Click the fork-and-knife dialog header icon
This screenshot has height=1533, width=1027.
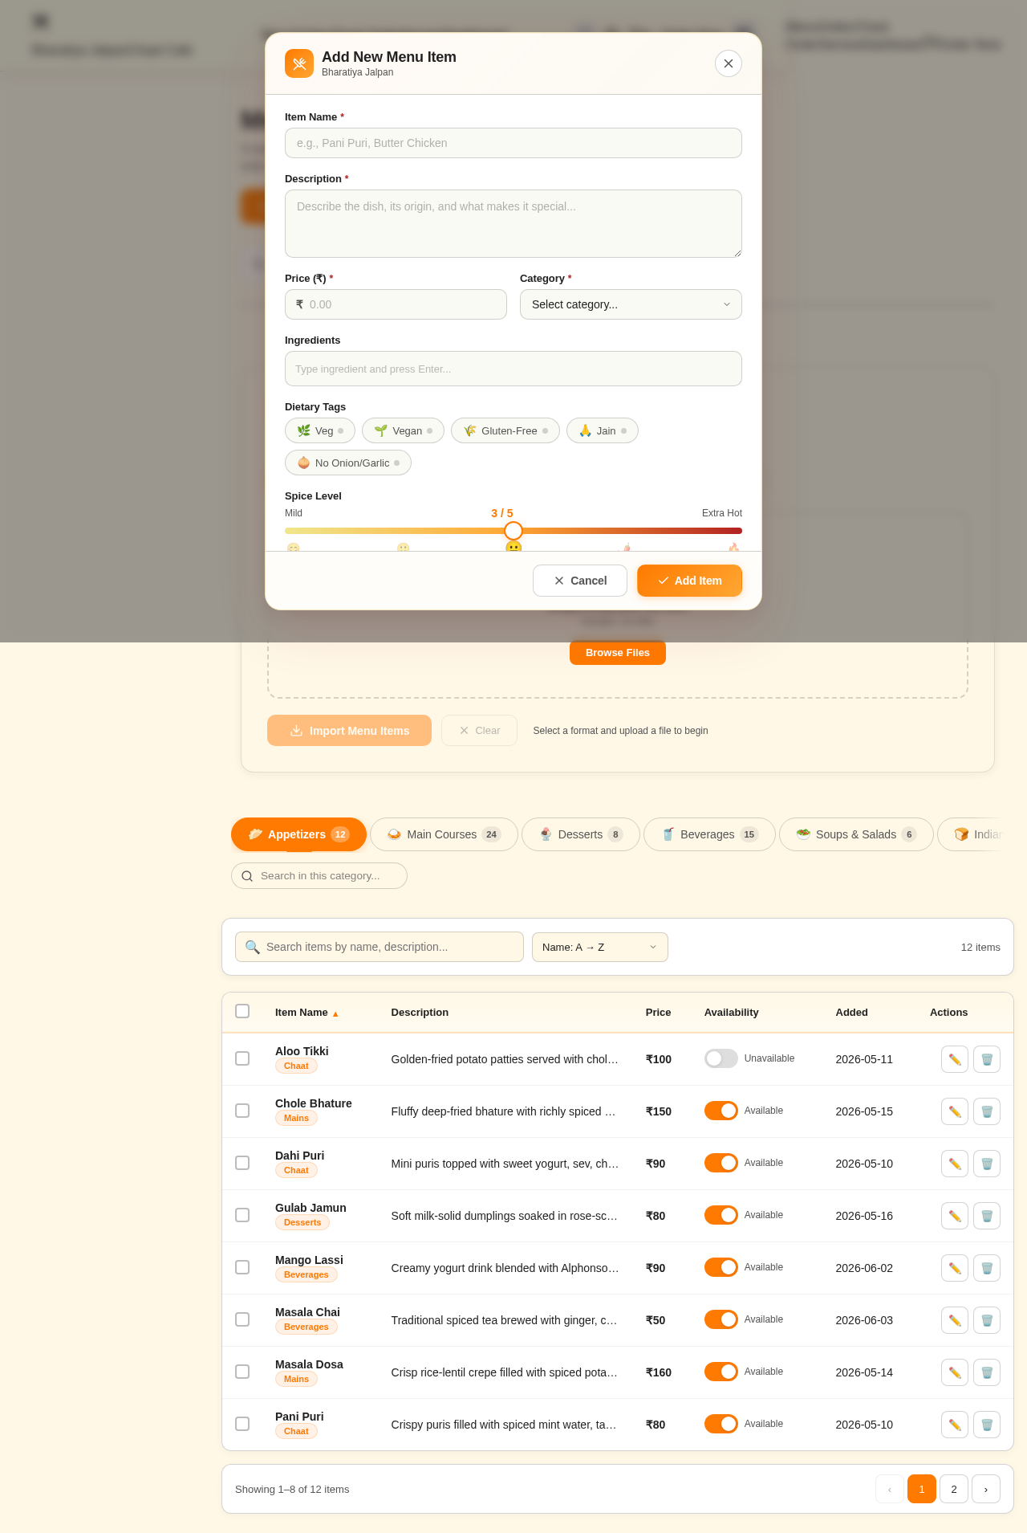(x=299, y=63)
